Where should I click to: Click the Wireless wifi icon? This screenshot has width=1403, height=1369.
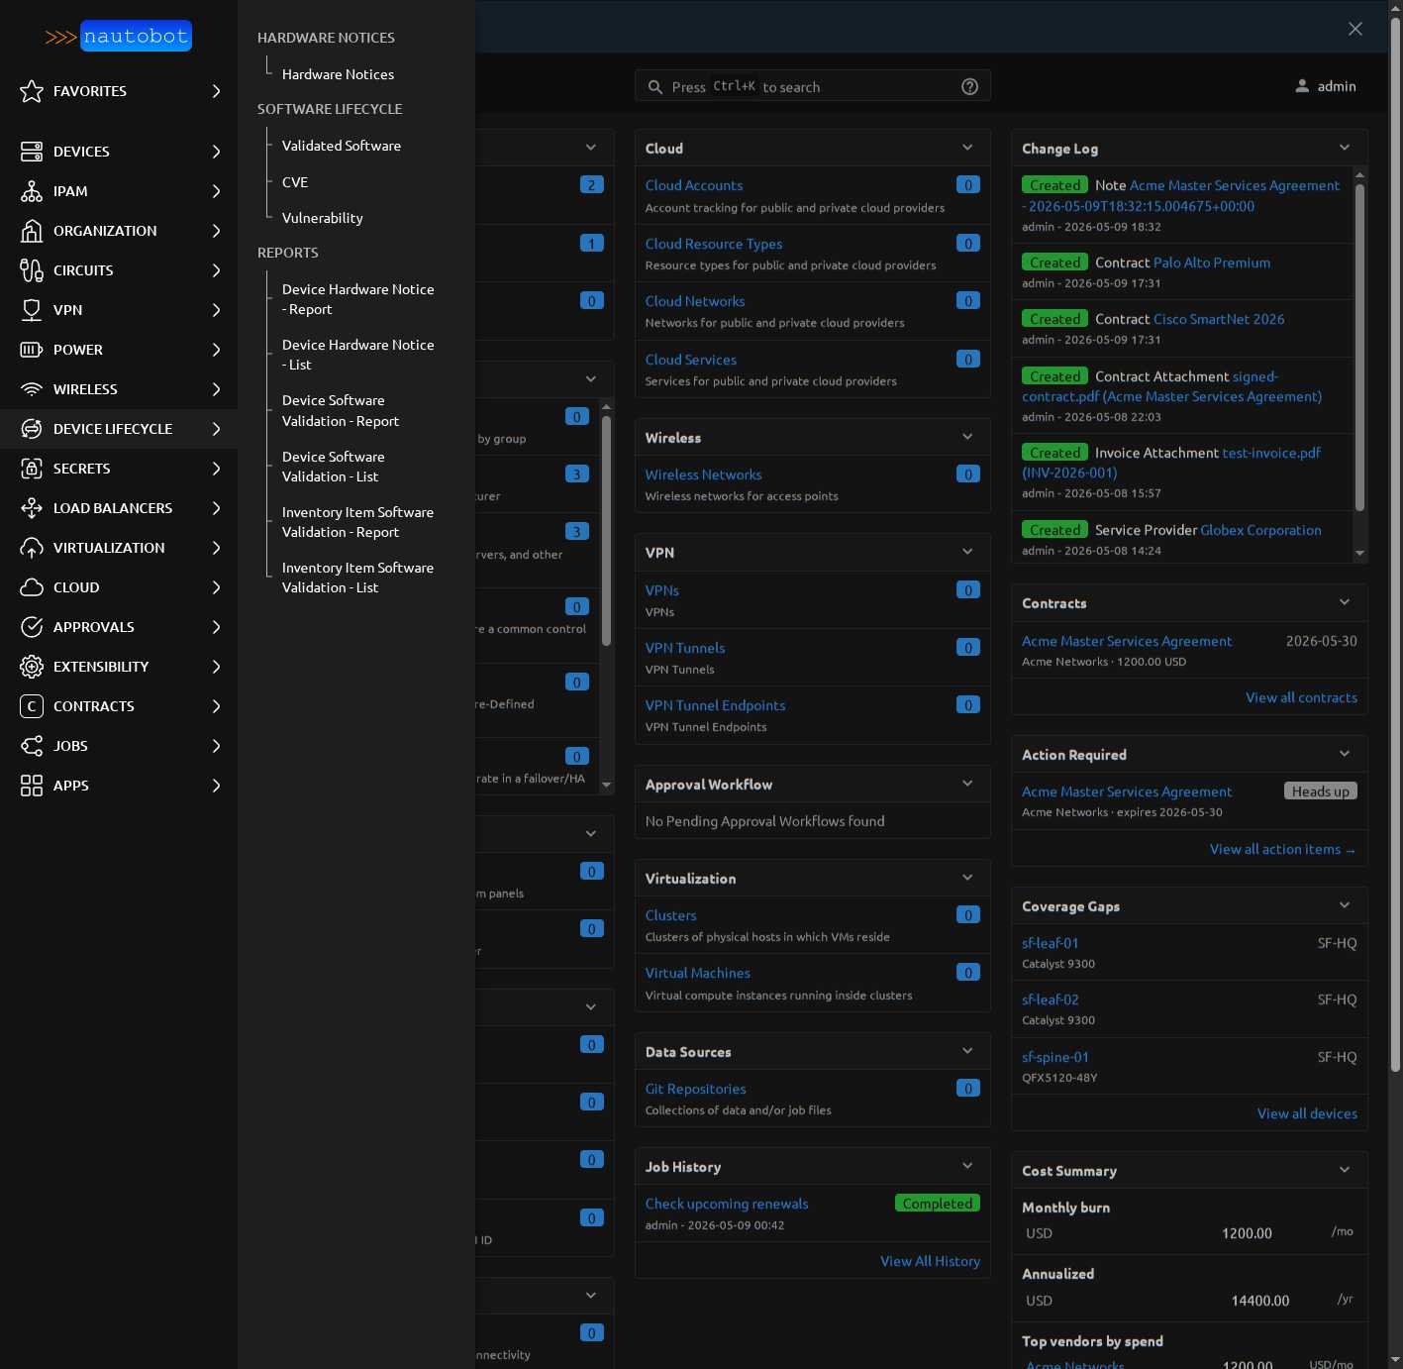click(x=32, y=389)
